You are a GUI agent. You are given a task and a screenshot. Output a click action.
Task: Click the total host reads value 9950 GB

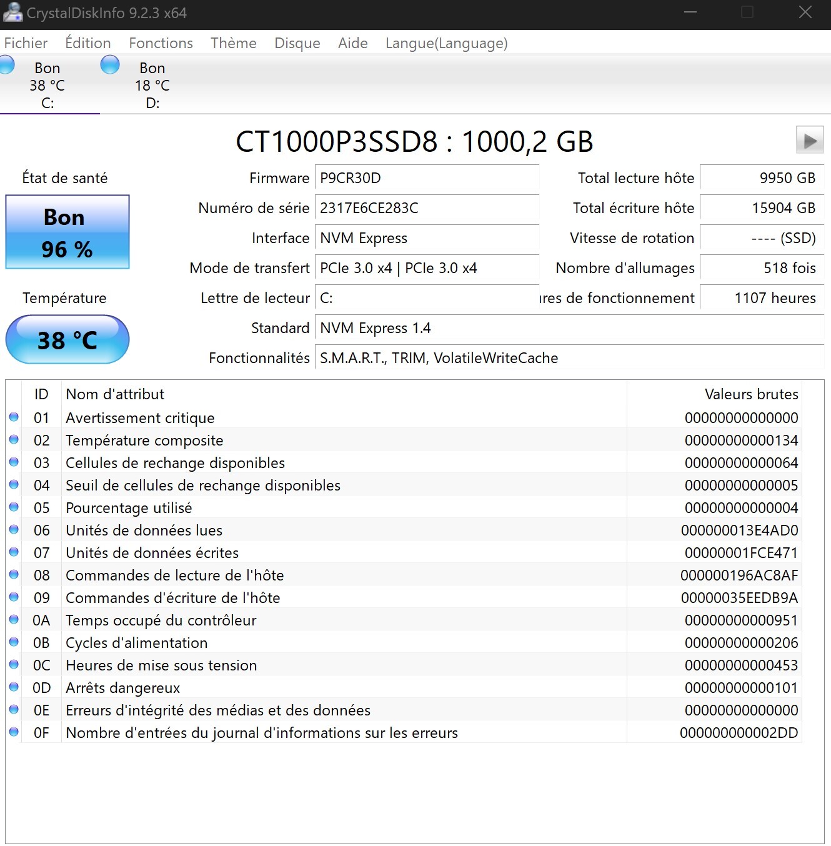coord(762,178)
